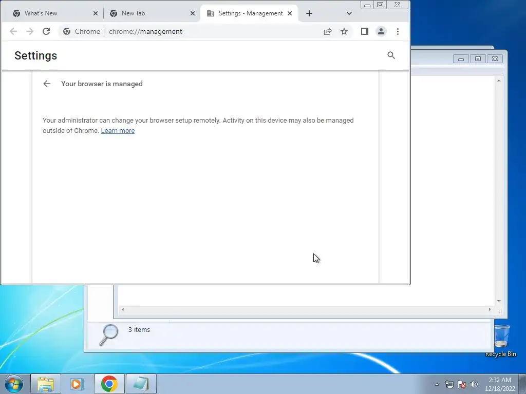
Task: Open a new tab with plus button
Action: 309,13
